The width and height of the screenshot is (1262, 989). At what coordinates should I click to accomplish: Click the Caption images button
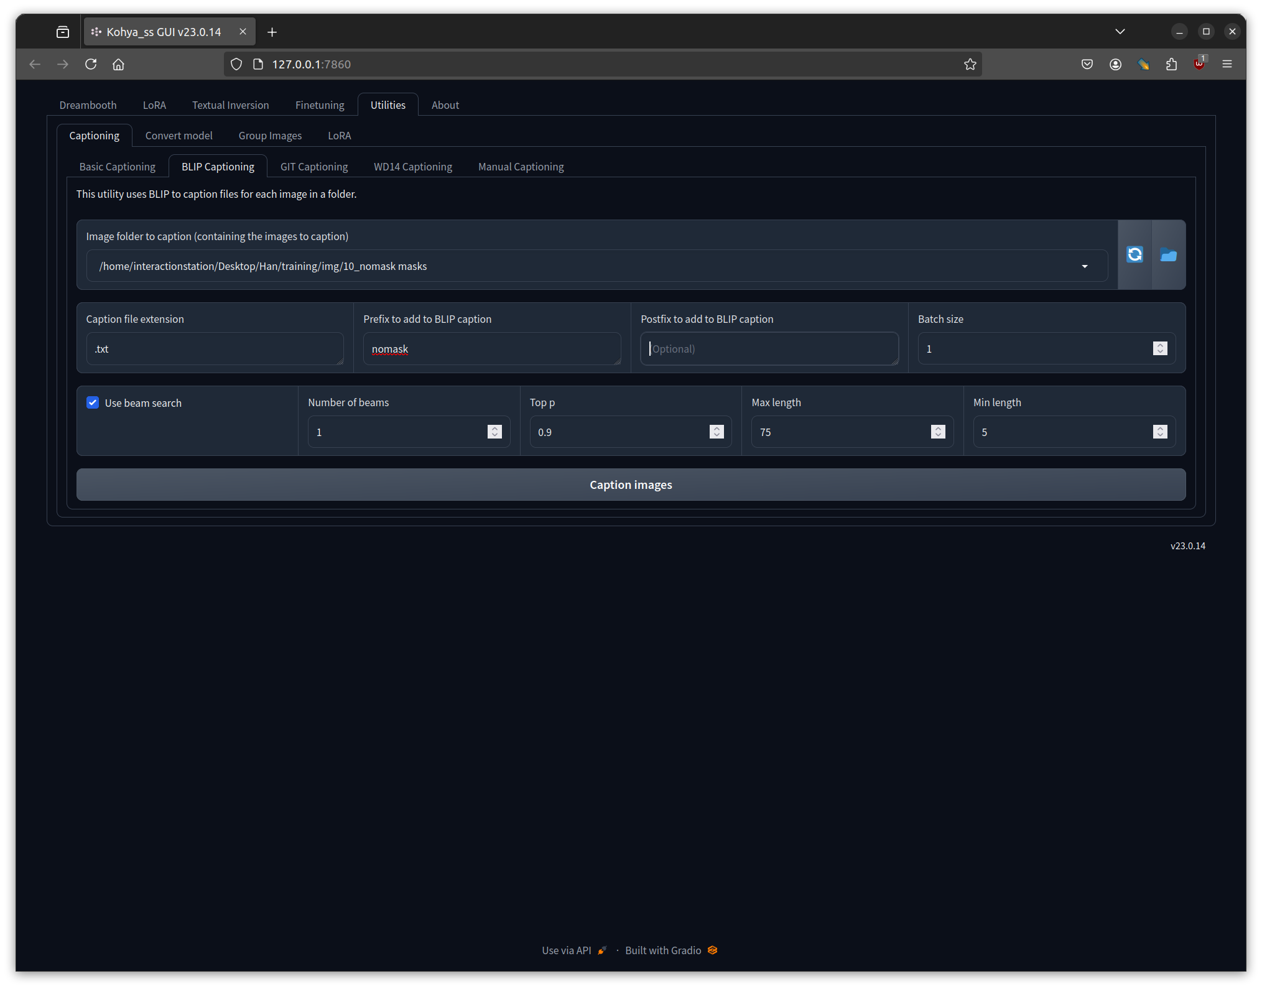631,485
